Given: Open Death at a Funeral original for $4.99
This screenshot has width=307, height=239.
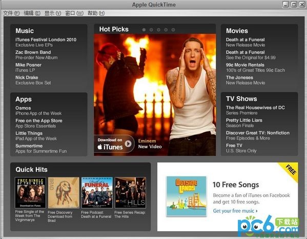Looking at the screenshot, I should [x=251, y=55].
